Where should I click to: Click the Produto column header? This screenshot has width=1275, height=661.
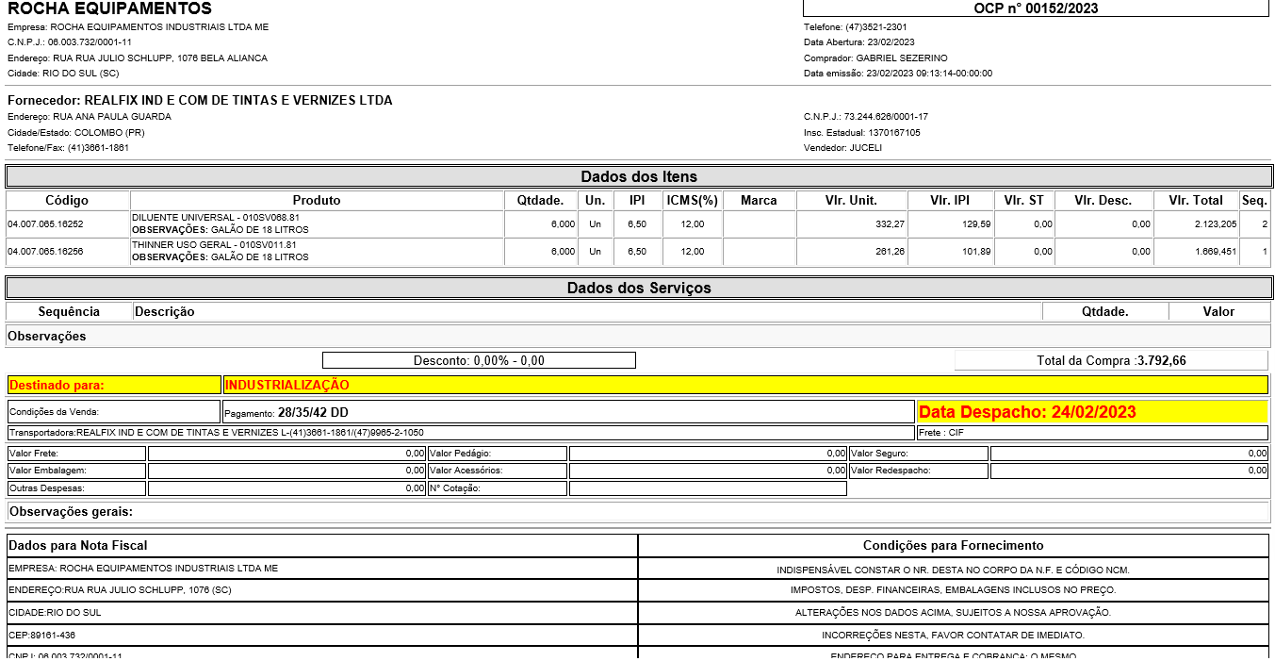pyautogui.click(x=317, y=200)
